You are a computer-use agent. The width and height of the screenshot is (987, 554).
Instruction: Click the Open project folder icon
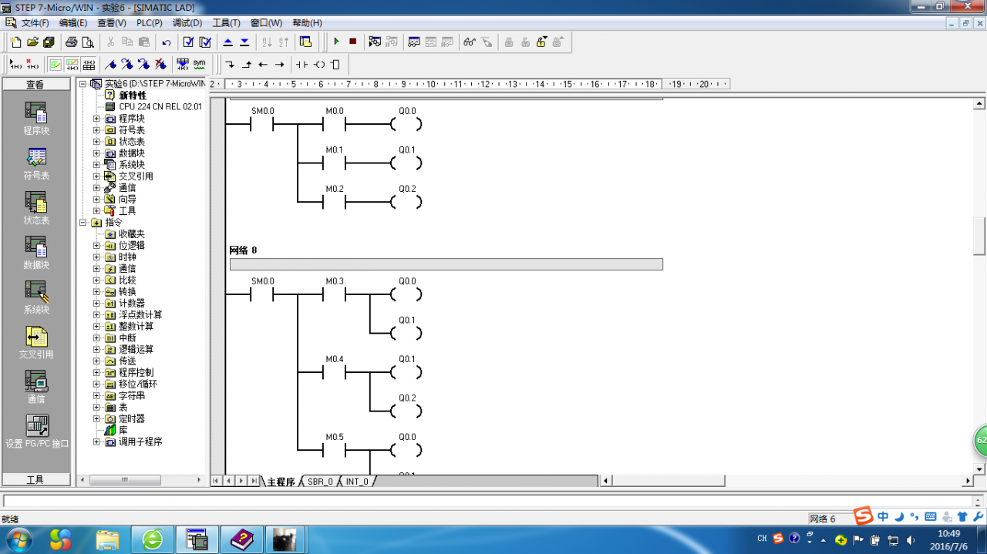pos(32,42)
